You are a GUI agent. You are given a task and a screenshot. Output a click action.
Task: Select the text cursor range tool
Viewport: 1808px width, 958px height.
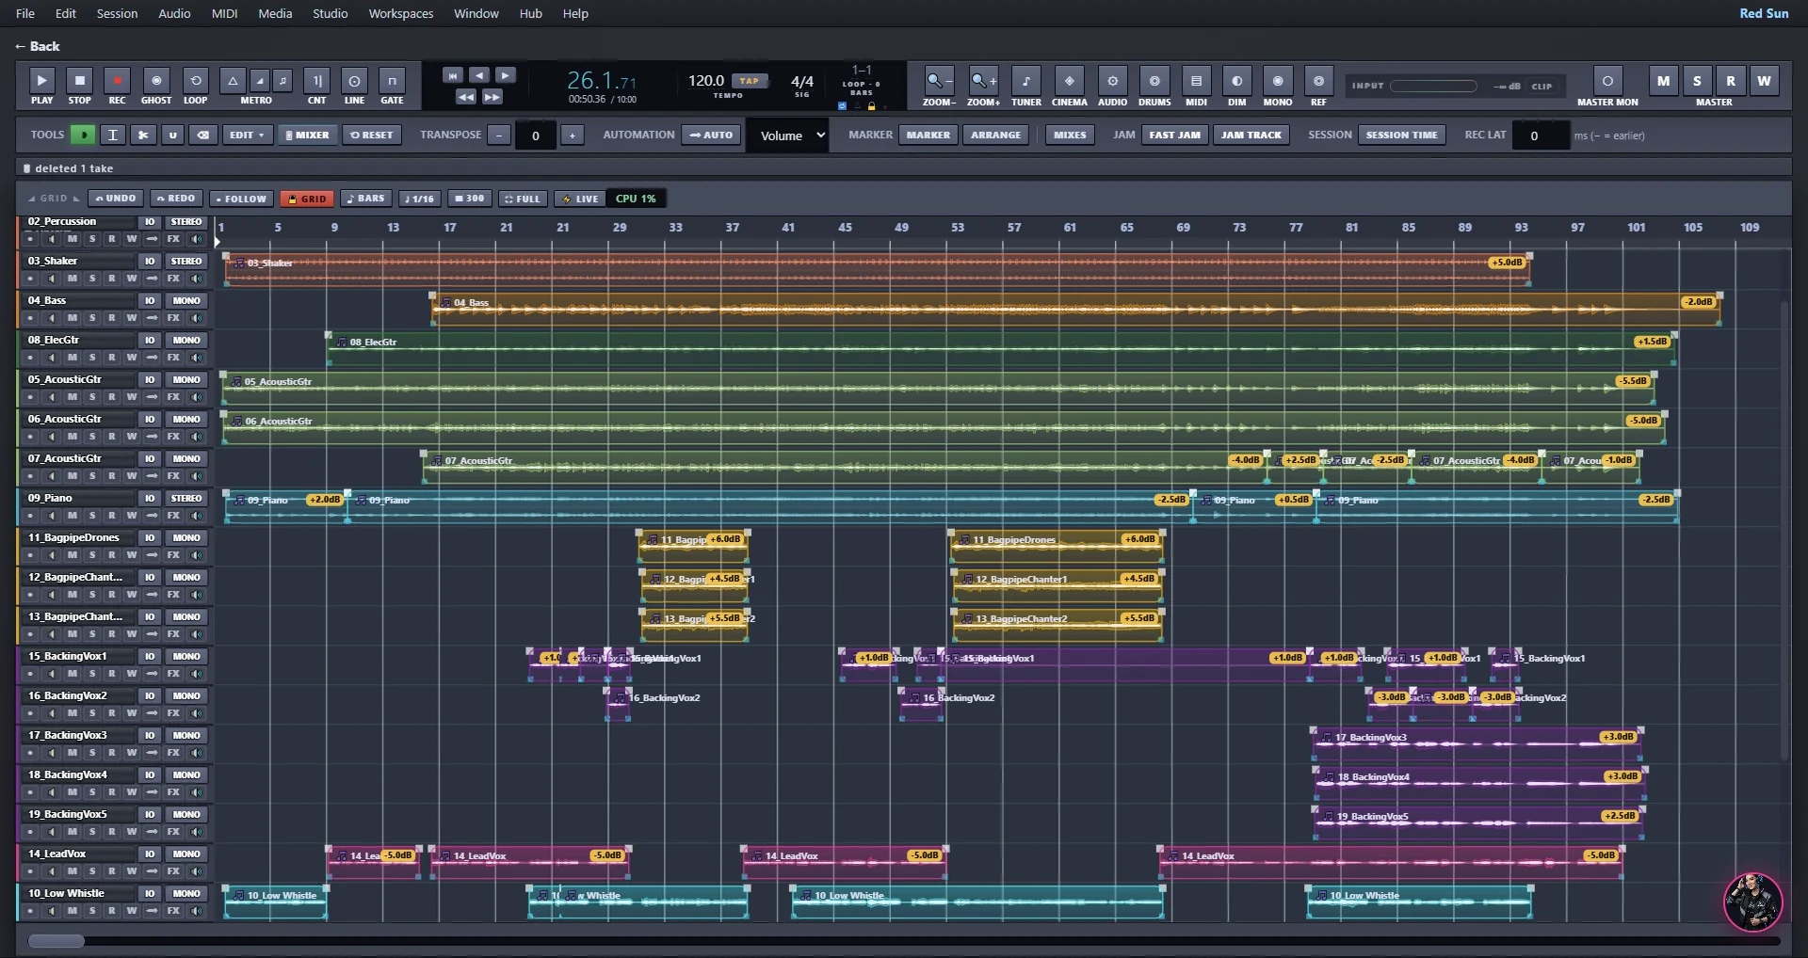(113, 135)
